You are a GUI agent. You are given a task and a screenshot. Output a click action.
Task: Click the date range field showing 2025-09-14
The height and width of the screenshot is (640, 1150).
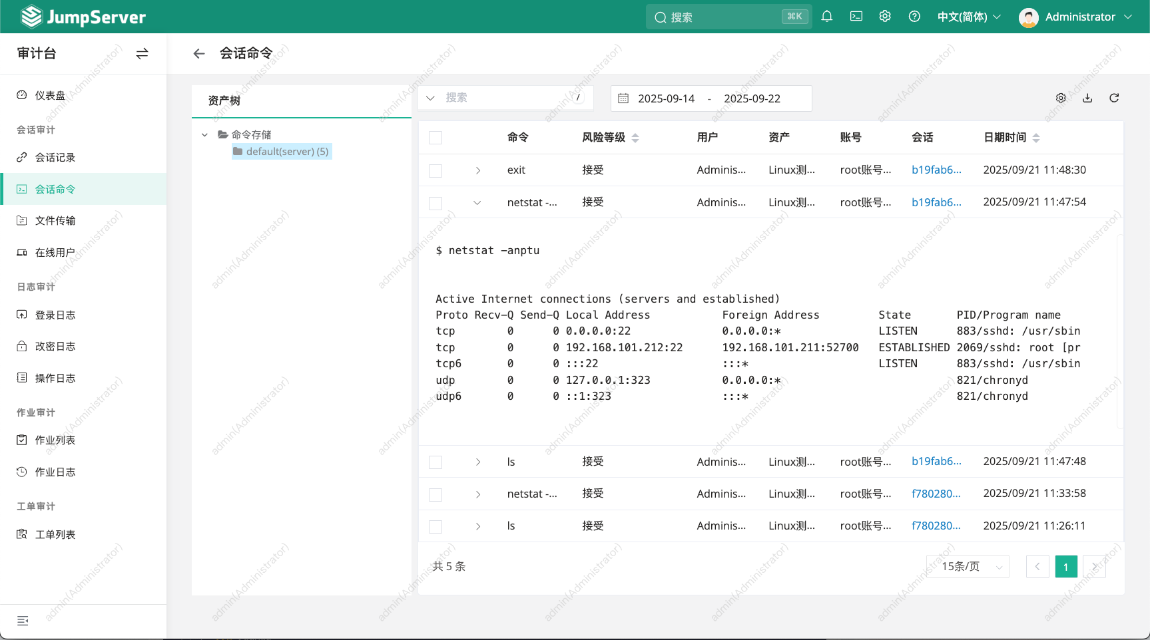pyautogui.click(x=667, y=98)
